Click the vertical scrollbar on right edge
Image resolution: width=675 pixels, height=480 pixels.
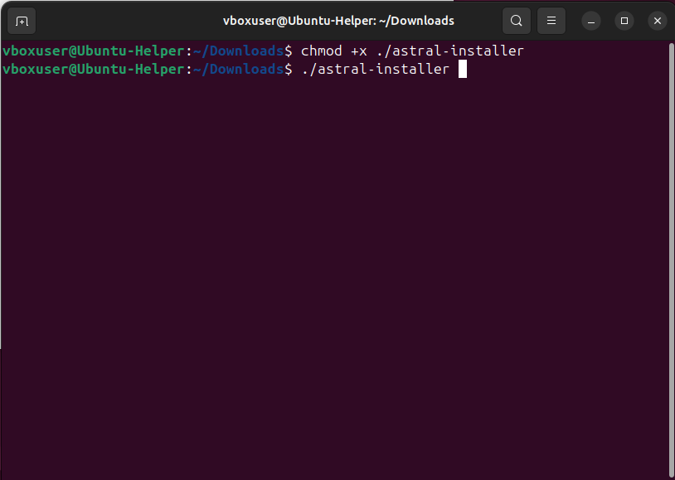[672, 259]
